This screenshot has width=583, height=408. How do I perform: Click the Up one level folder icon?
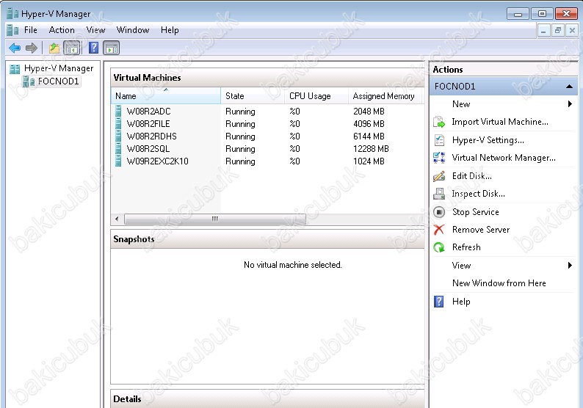point(54,48)
